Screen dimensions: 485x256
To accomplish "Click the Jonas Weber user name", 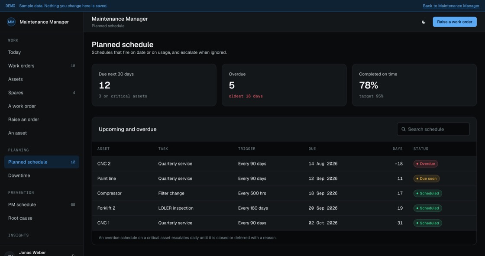I will (32, 253).
